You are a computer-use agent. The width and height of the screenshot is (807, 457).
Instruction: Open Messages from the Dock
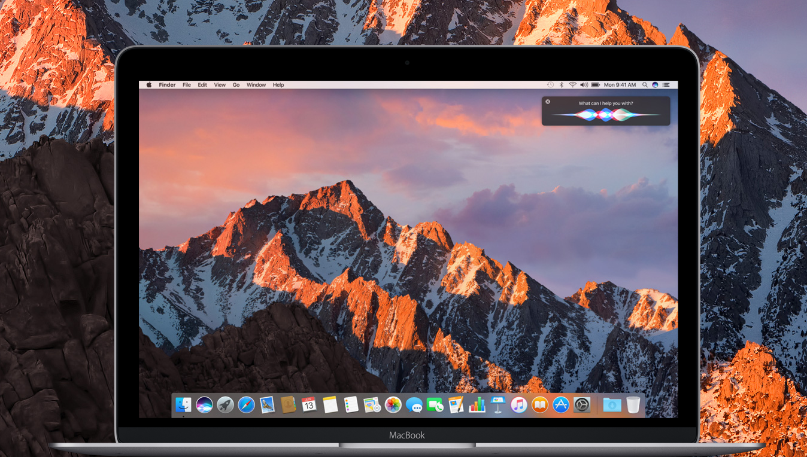[x=414, y=405]
